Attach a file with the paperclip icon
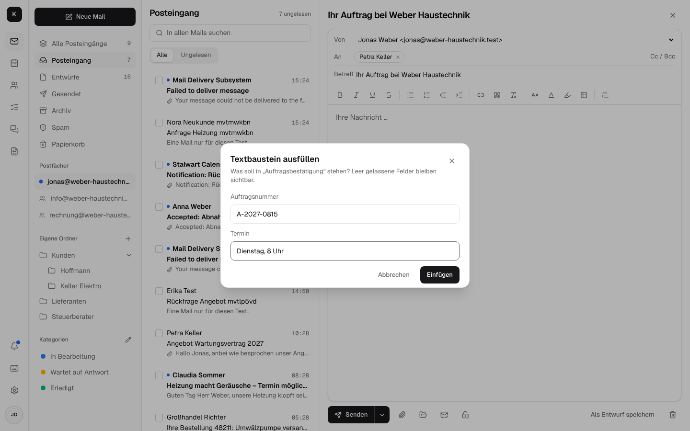 tap(402, 415)
